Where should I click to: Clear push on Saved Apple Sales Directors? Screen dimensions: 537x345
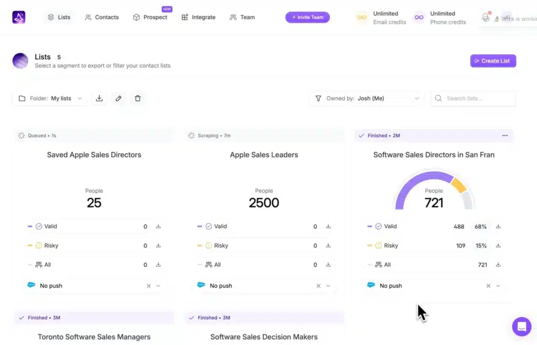[148, 286]
